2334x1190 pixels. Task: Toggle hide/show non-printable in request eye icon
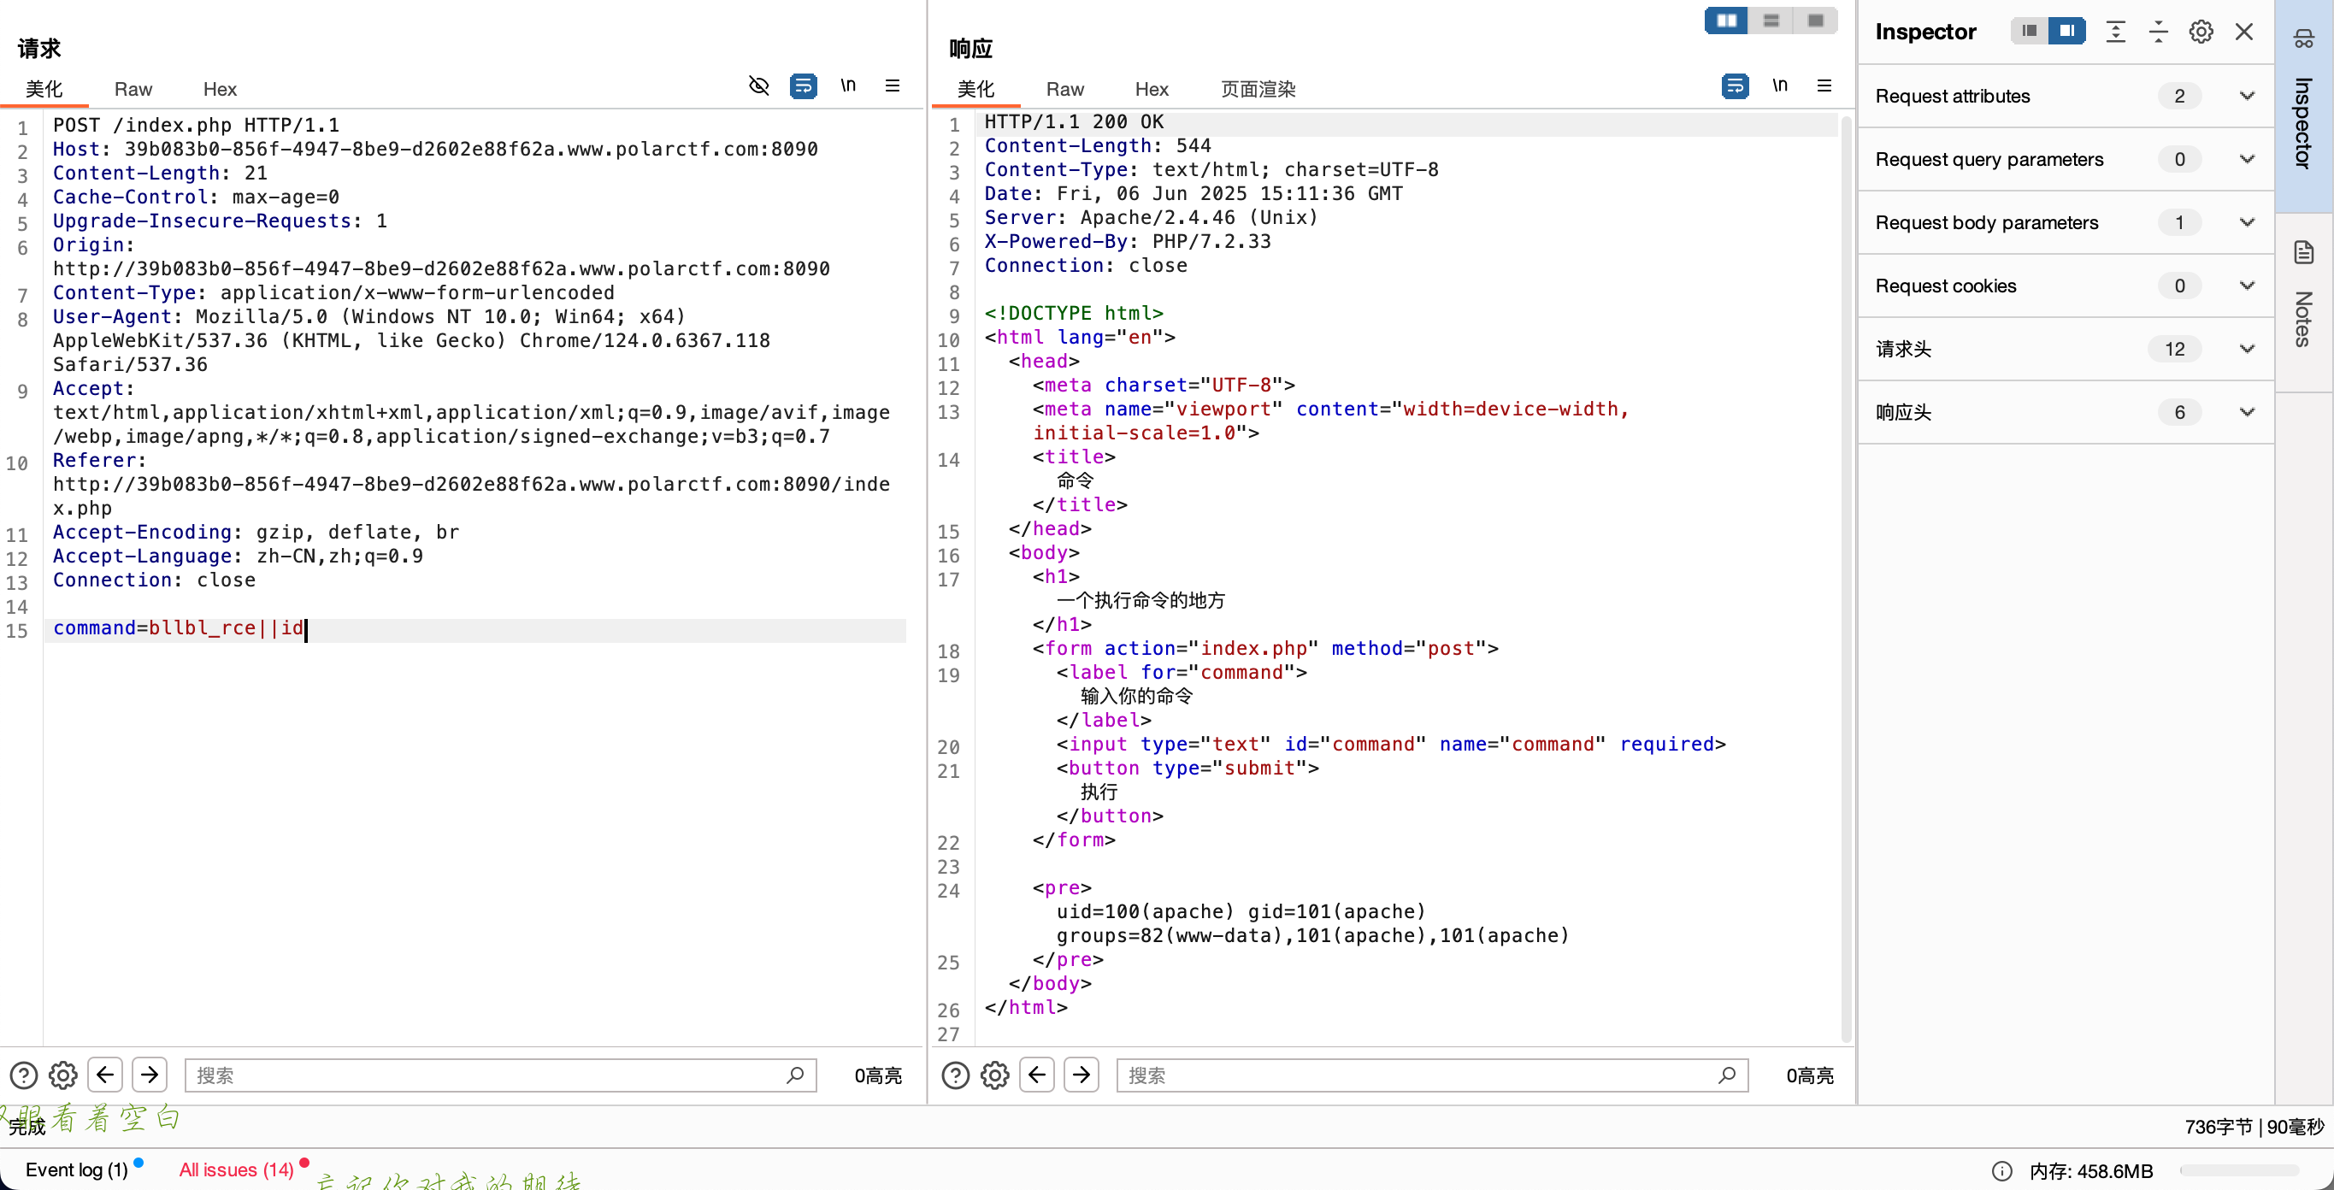pos(758,86)
